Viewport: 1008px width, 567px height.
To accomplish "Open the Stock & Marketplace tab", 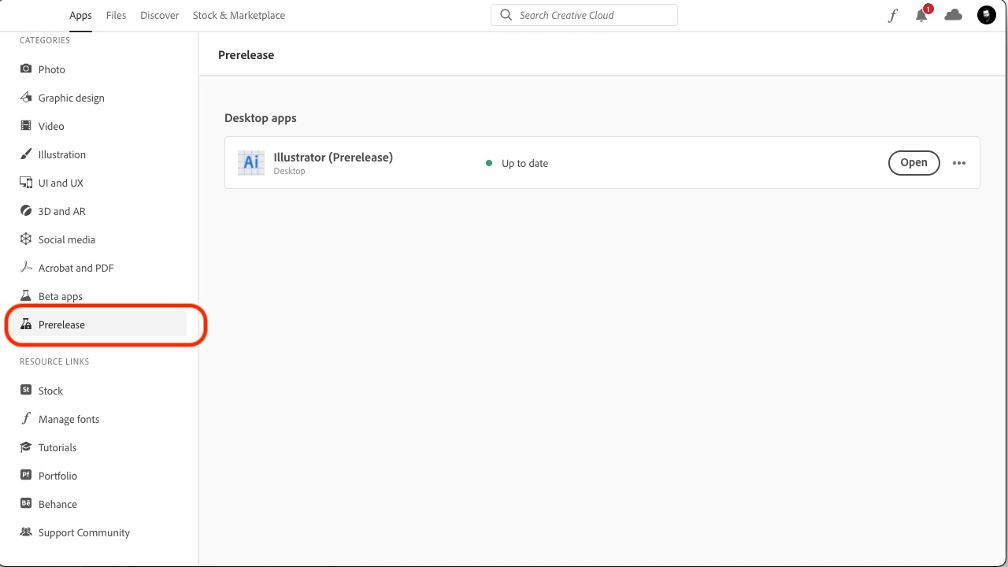I will coord(239,16).
